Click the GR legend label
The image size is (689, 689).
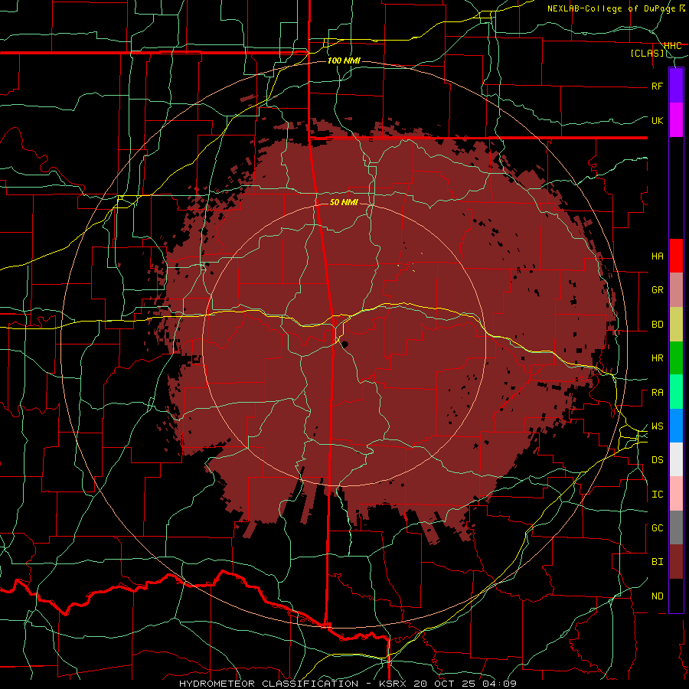[658, 290]
